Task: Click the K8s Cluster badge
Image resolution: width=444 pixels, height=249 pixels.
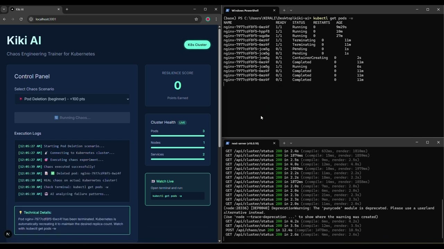Action: [197, 45]
